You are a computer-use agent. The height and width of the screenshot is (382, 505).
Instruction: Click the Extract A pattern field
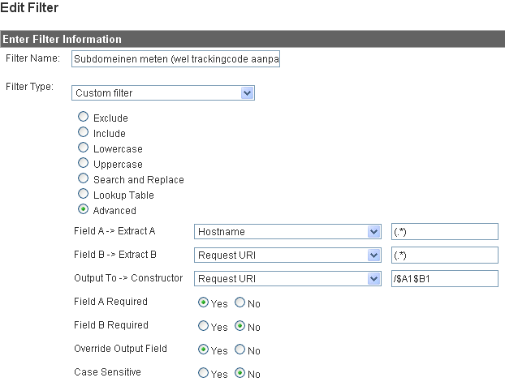click(445, 232)
